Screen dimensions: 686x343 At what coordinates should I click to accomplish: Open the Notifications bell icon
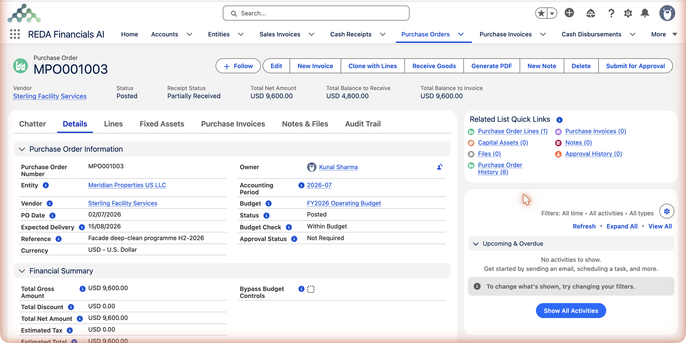click(645, 13)
